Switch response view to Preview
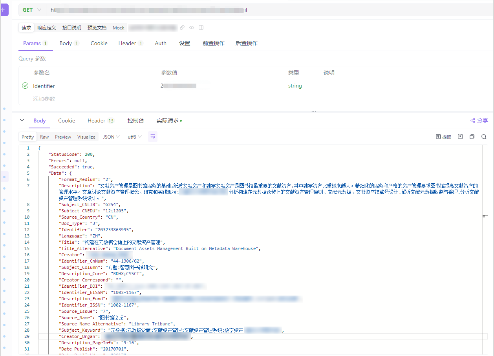 click(x=63, y=137)
